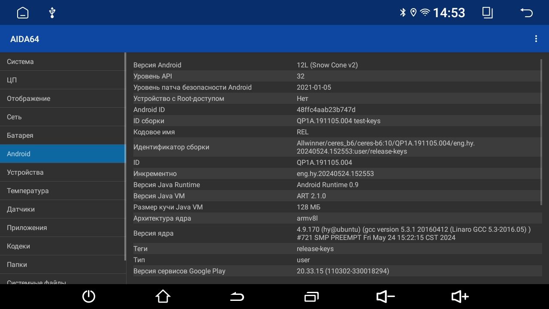This screenshot has height=309, width=549.
Task: Tap the USB connection icon in status bar
Action: point(51,12)
